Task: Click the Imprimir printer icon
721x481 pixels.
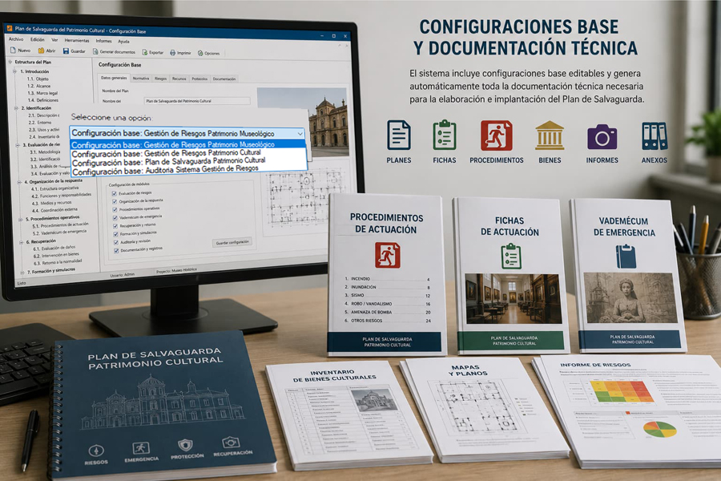Action: 173,53
